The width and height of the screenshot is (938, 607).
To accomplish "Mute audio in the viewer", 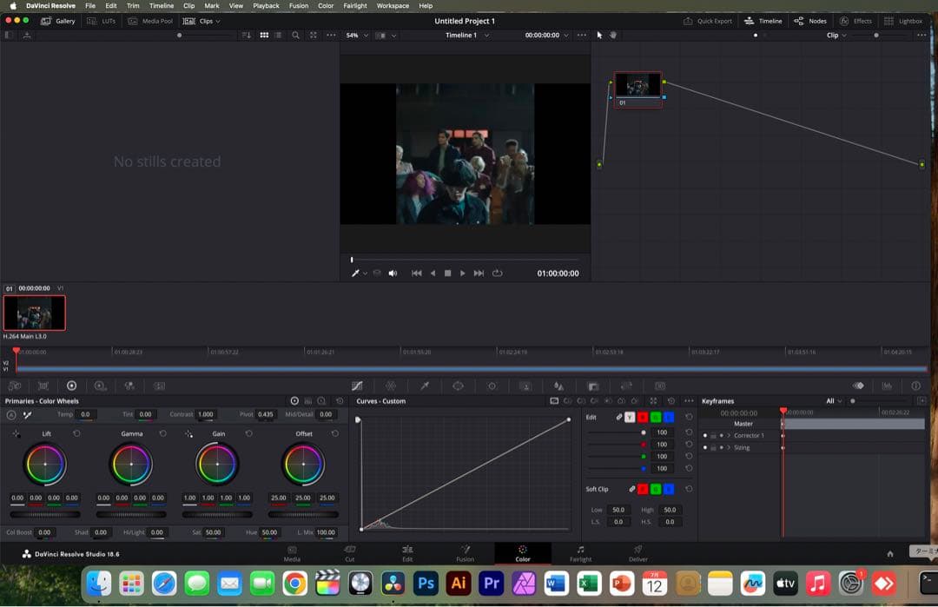I will pyautogui.click(x=393, y=273).
